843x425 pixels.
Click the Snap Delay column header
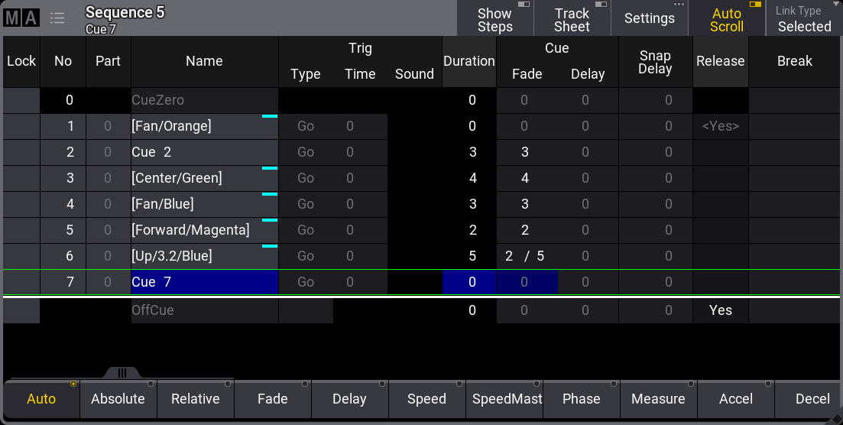(655, 61)
